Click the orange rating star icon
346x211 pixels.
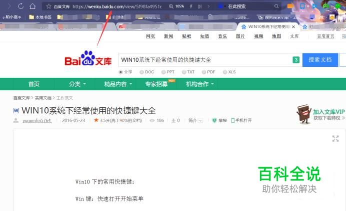96,120
